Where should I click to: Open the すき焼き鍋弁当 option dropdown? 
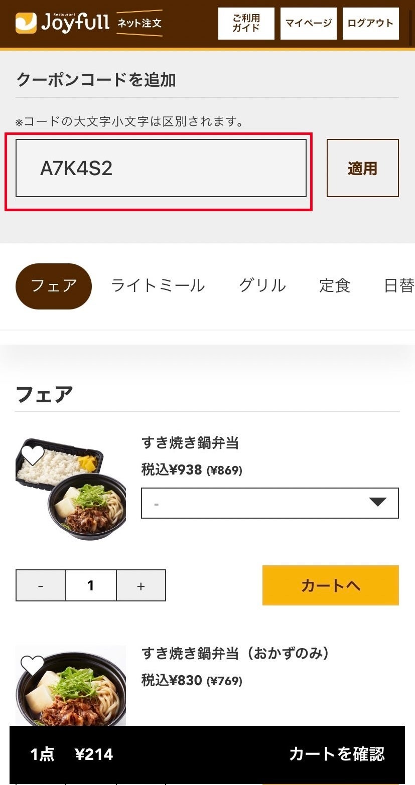click(270, 503)
